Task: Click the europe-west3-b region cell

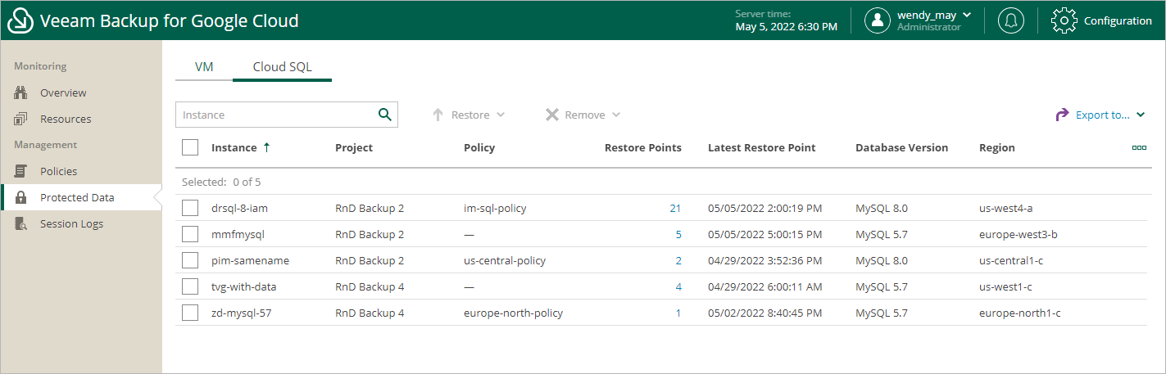Action: pos(1019,234)
